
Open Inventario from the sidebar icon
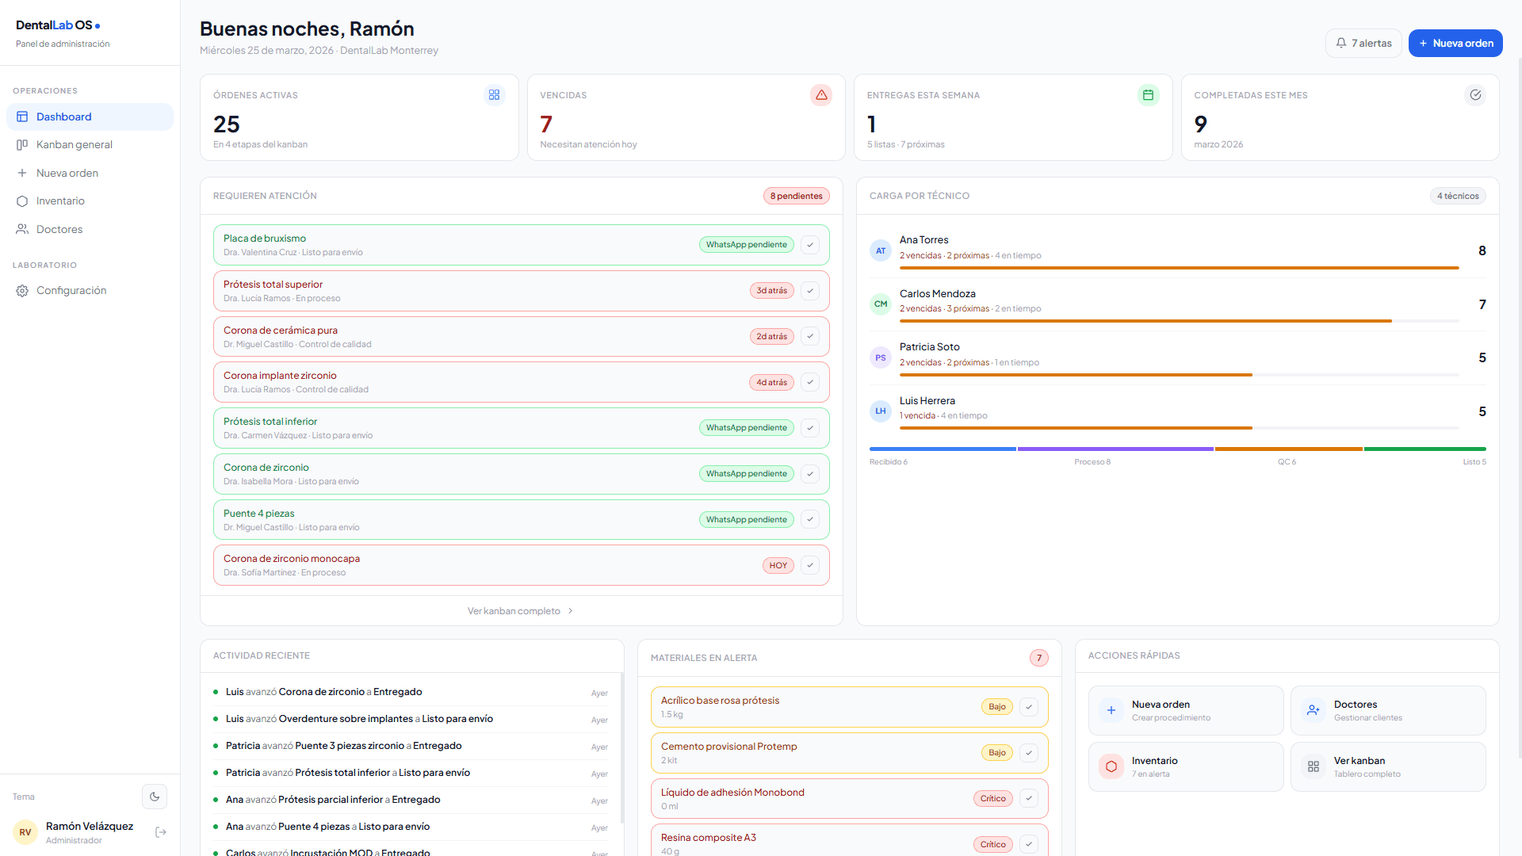coord(22,201)
